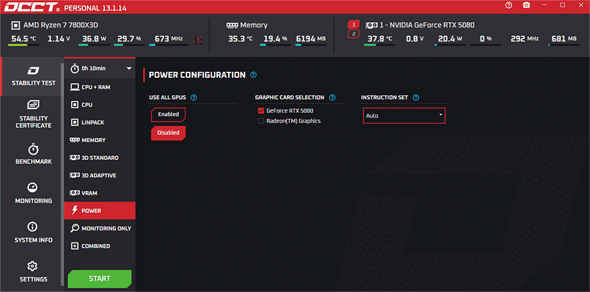Click the Memory header label
Screen dimensions: 590x292
(253, 25)
